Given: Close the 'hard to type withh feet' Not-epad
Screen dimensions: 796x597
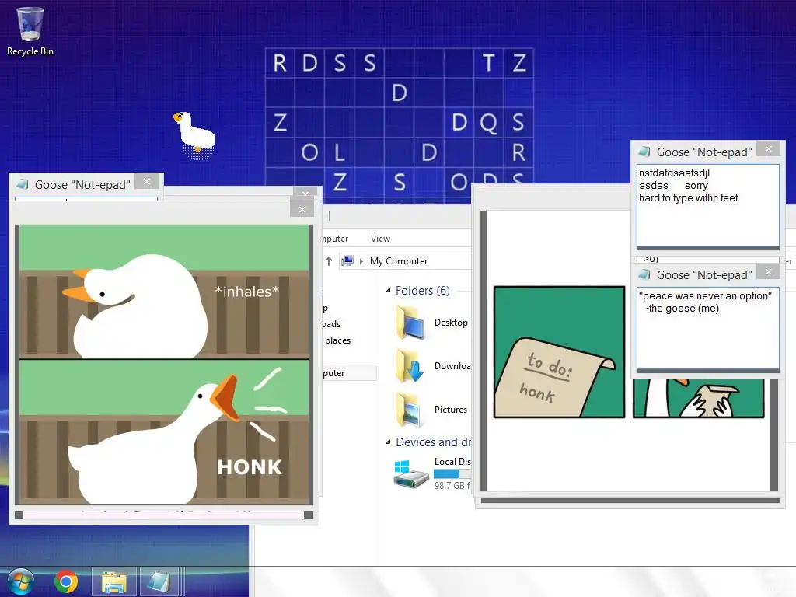Looking at the screenshot, I should pyautogui.click(x=769, y=148).
